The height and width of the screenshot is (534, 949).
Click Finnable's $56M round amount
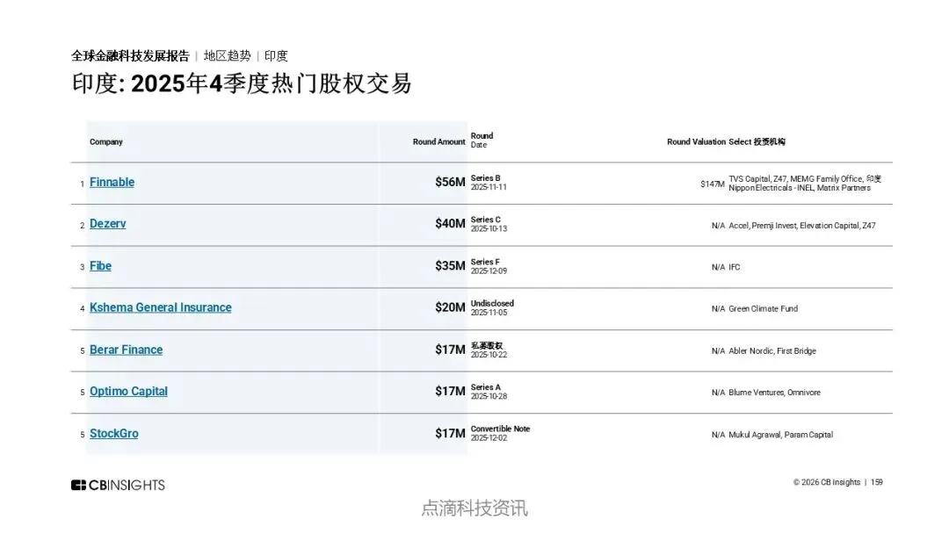pos(450,182)
